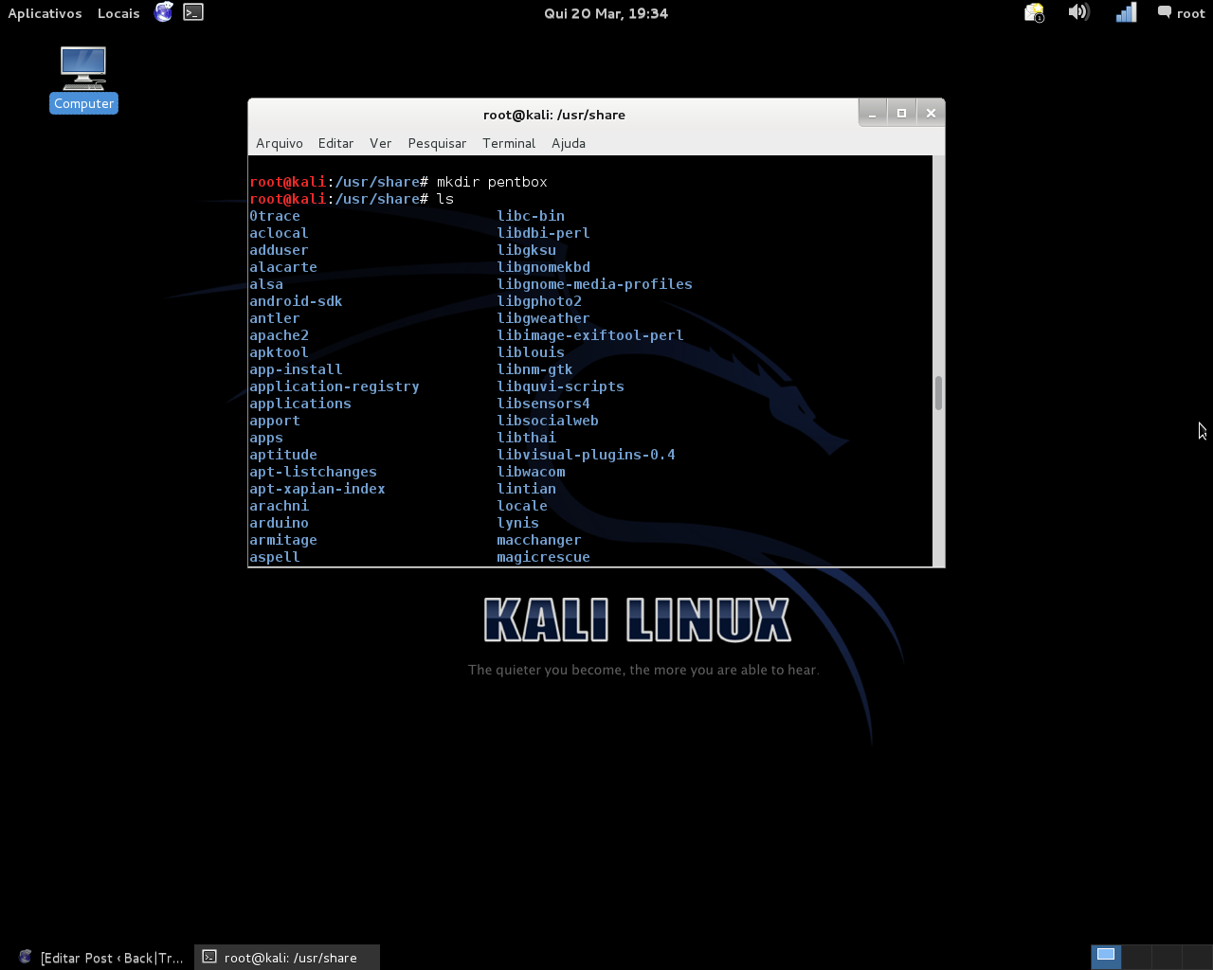
Task: Click the 'locale' listing entry
Action: (522, 506)
